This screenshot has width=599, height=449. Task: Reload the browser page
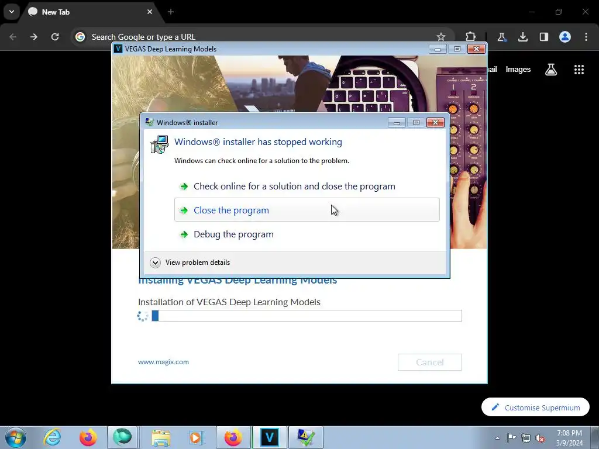tap(55, 37)
